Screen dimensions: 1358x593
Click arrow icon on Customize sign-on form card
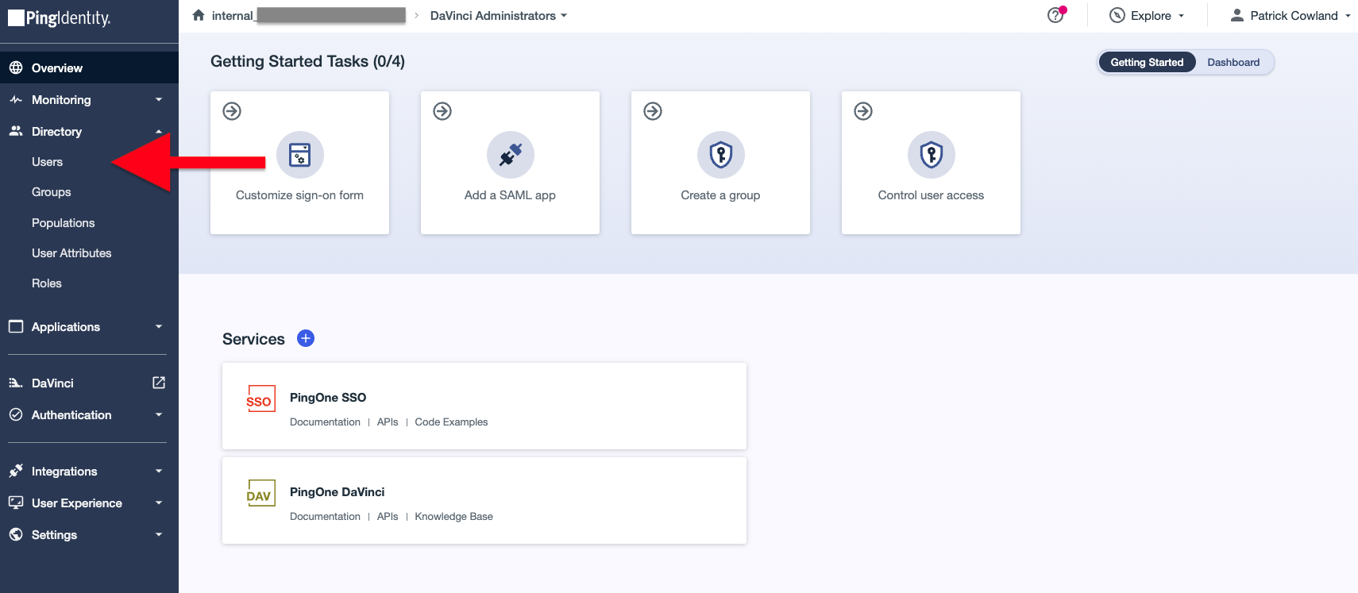click(232, 111)
